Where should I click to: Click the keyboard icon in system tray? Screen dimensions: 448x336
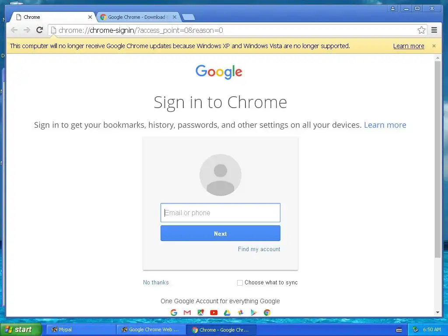coord(399,330)
